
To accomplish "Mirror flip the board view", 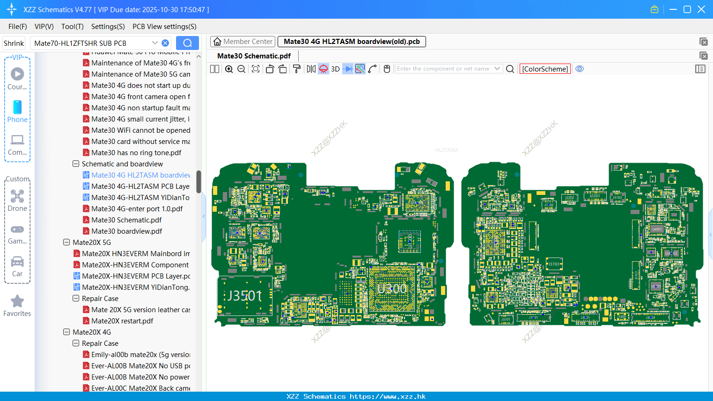I will (x=311, y=69).
